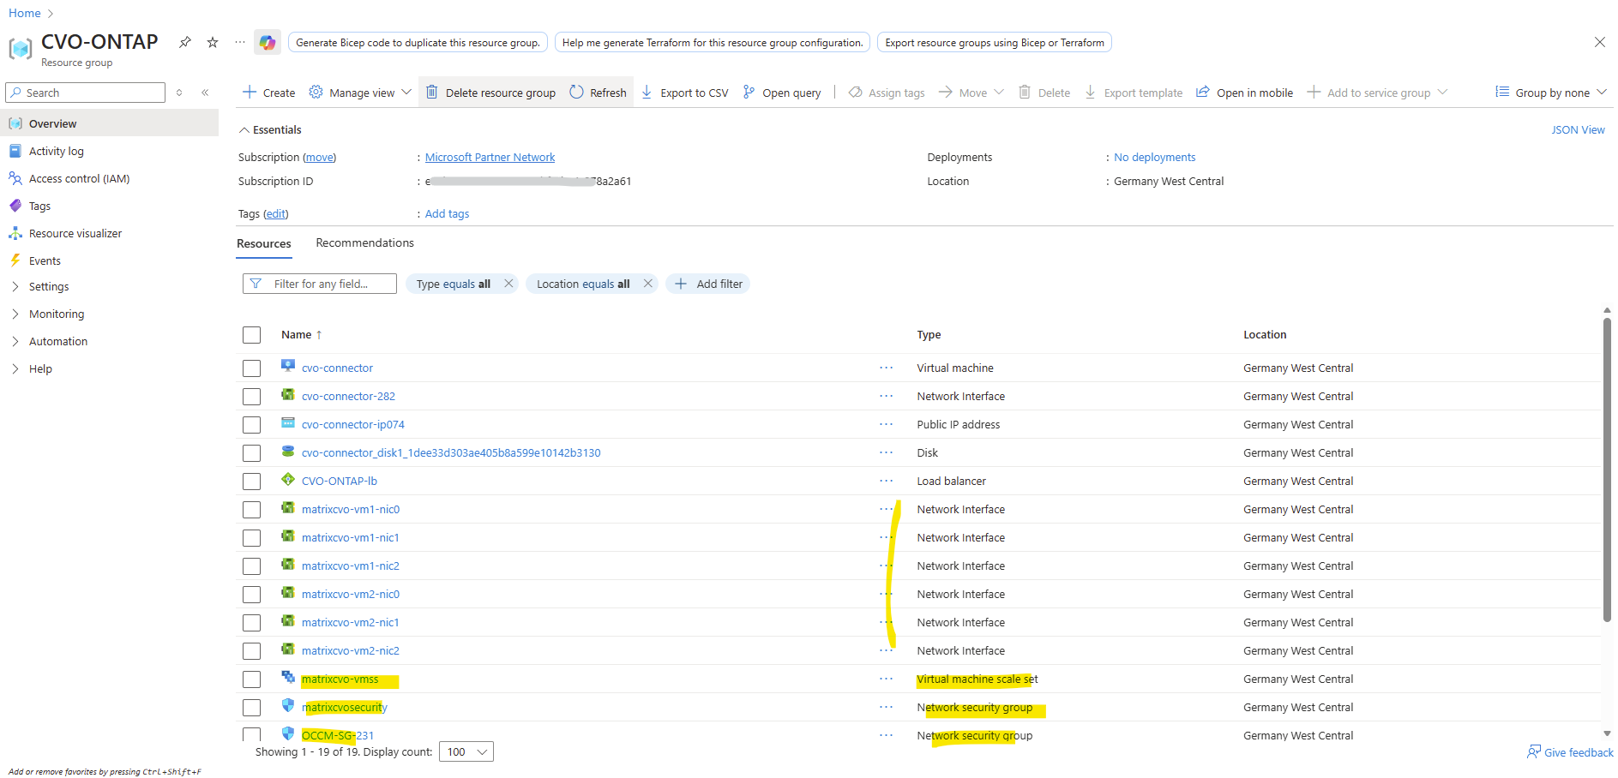Export resources to CSV

coord(685,93)
